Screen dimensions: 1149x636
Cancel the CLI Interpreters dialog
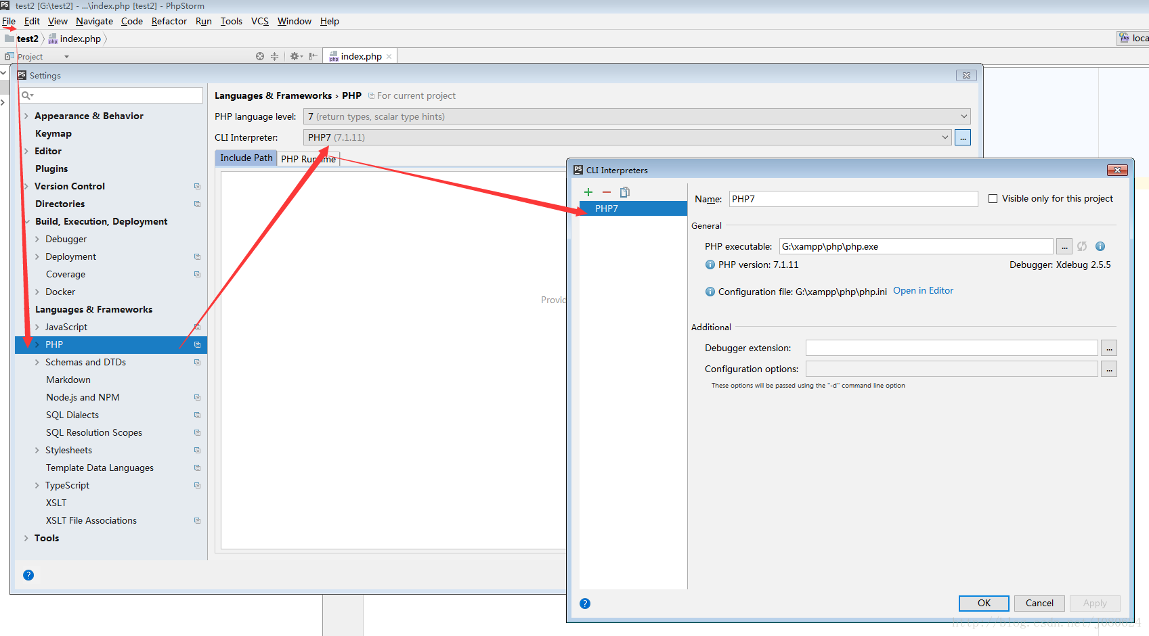point(1039,604)
